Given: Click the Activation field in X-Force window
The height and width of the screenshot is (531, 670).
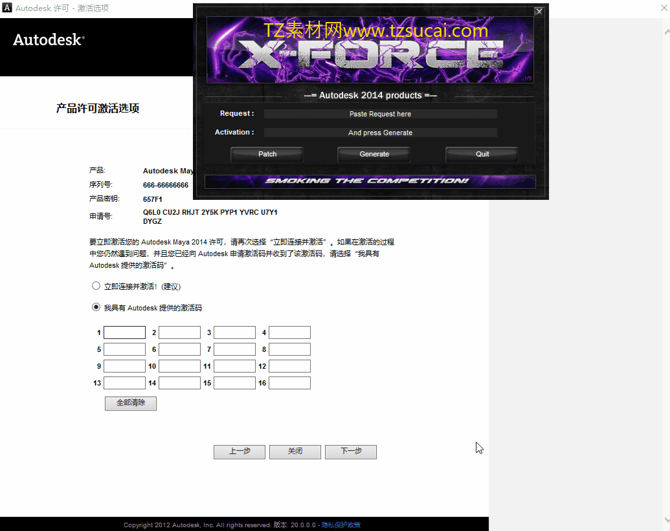Looking at the screenshot, I should point(380,133).
